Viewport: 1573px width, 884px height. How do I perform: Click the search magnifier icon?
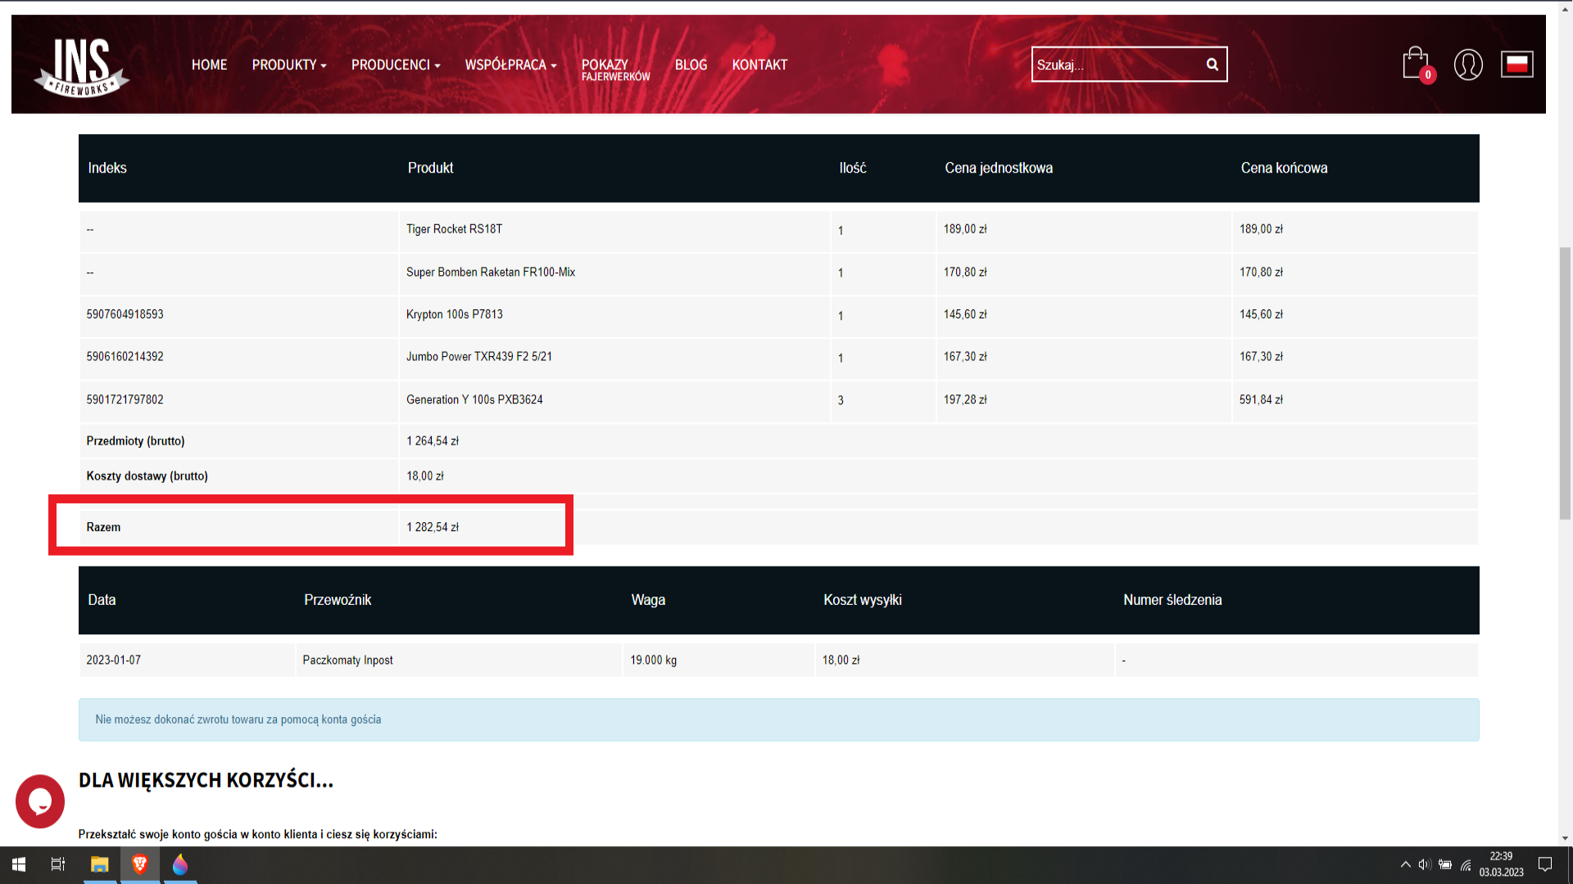pos(1212,65)
